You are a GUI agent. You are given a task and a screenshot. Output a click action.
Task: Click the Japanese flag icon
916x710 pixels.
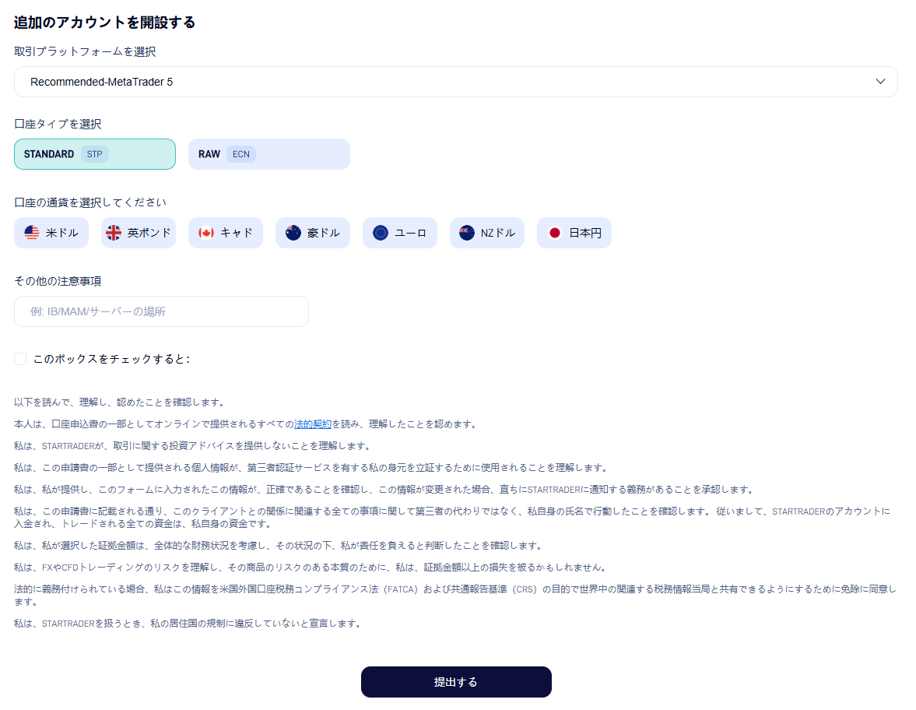(x=555, y=233)
